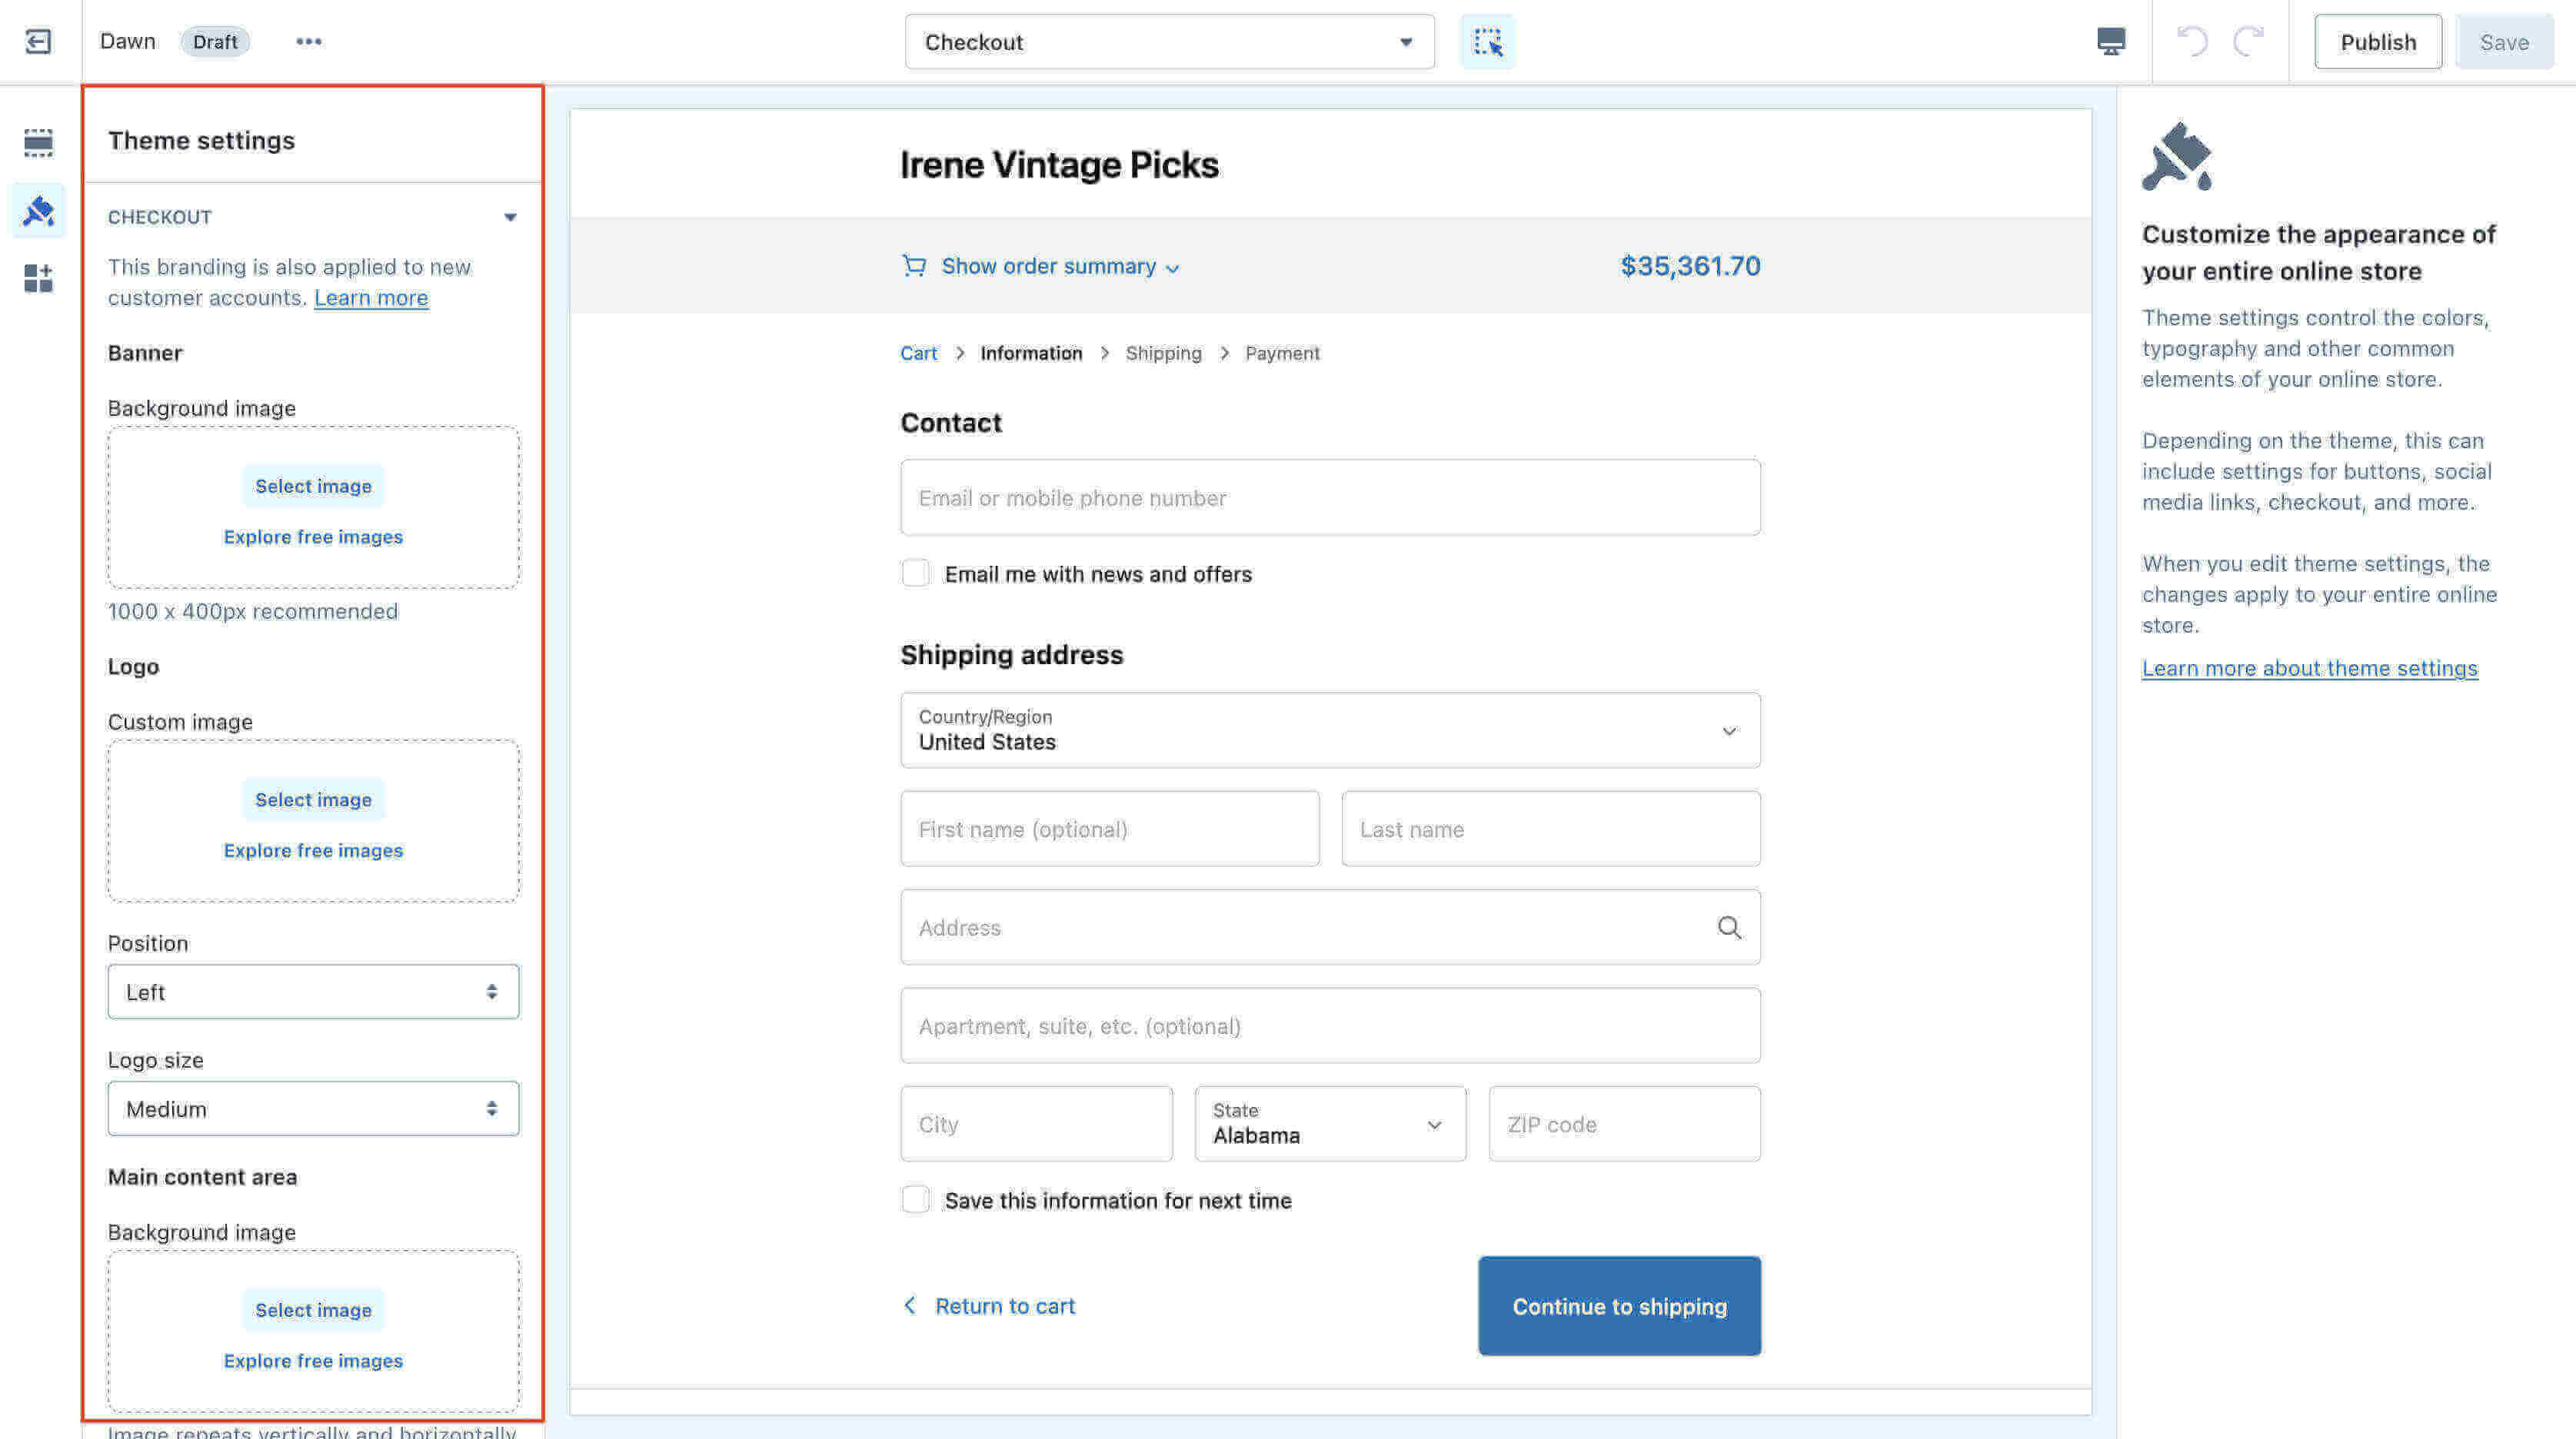Open Learn more about theme settings link
This screenshot has height=1439, width=2576.
pos(2309,668)
